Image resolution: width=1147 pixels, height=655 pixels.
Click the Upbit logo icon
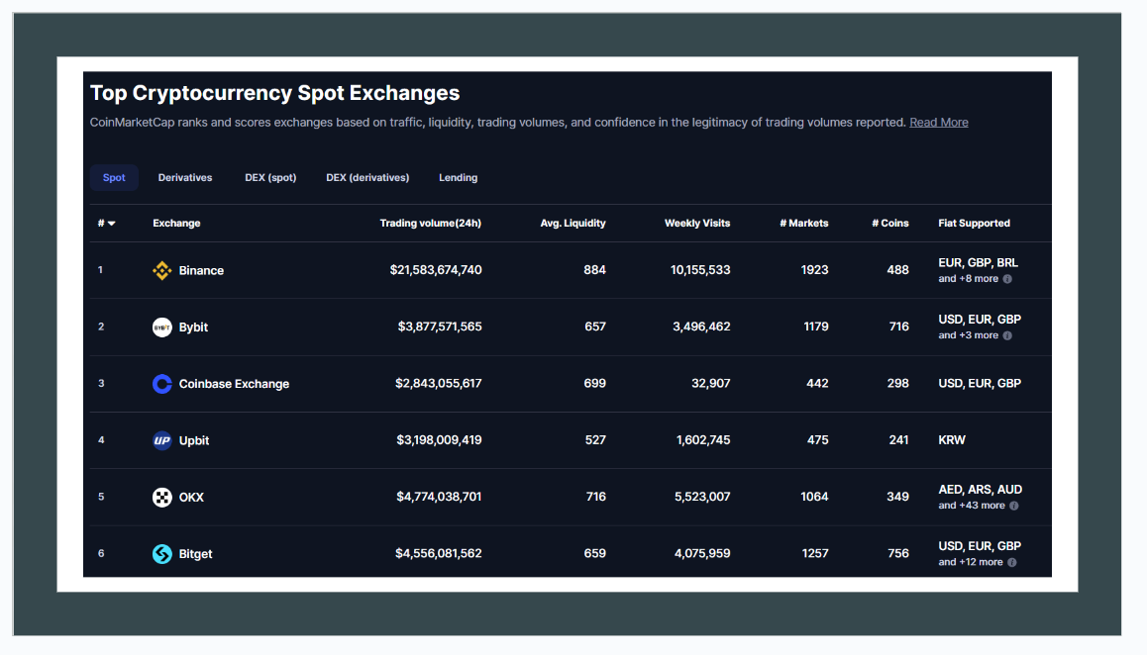pyautogui.click(x=161, y=440)
